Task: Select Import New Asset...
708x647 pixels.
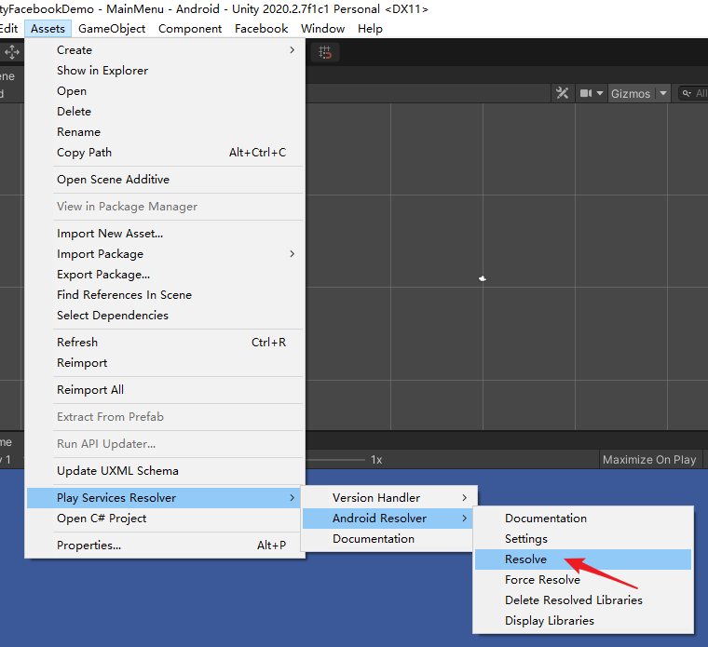Action: pyautogui.click(x=165, y=234)
